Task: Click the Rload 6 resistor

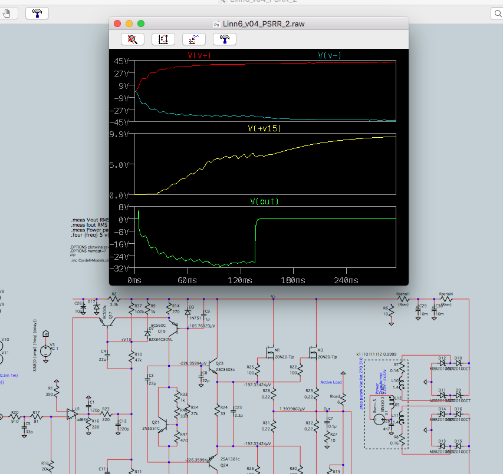Action: point(343,399)
